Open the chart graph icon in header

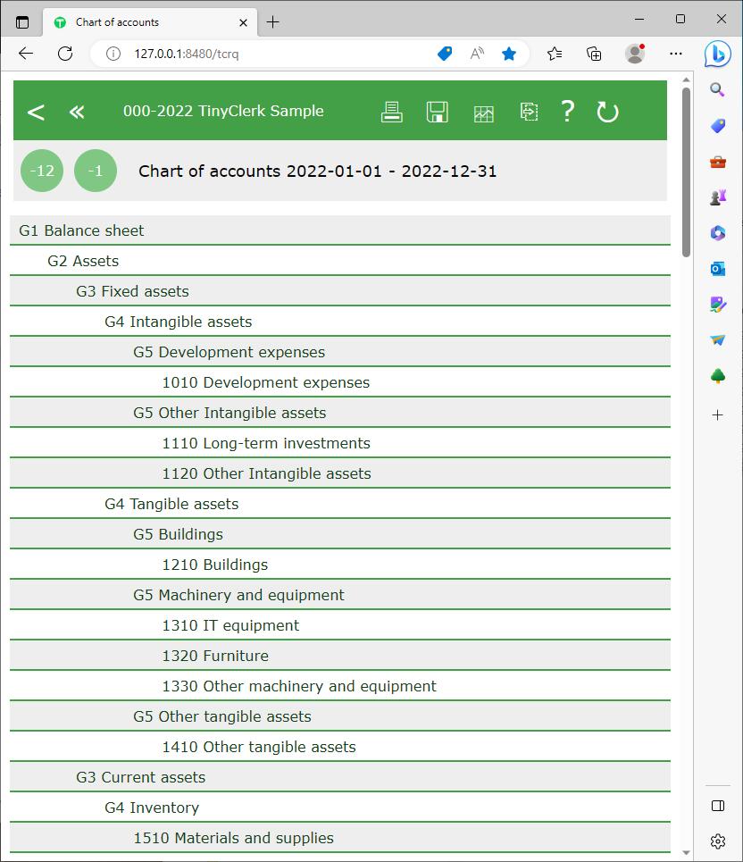483,113
